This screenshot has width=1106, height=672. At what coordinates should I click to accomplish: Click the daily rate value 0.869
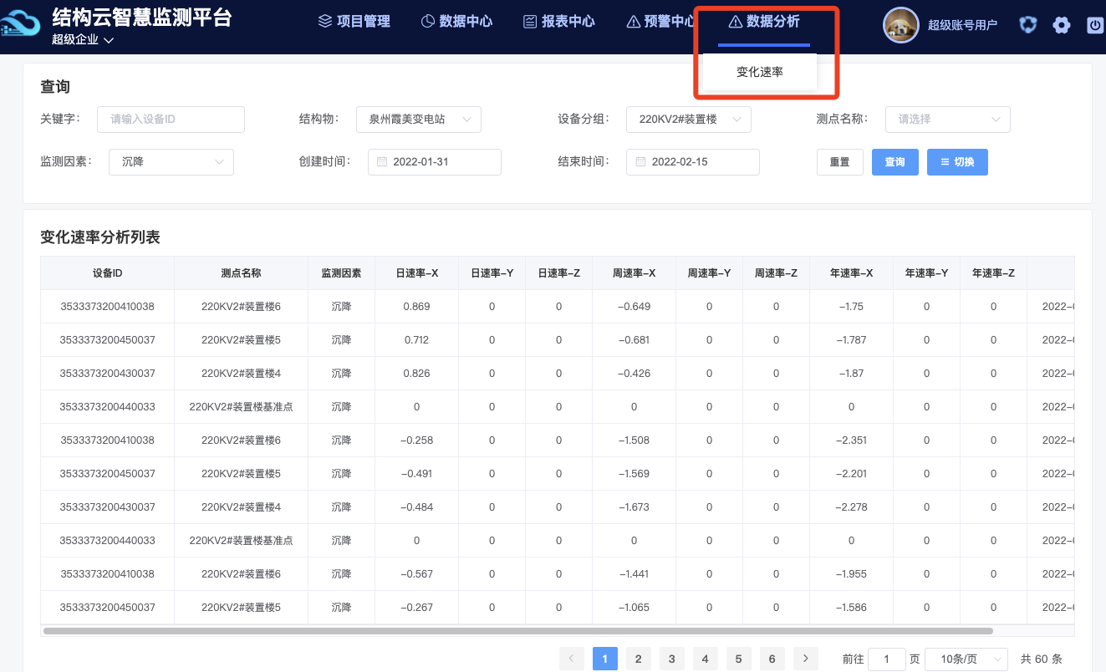click(x=416, y=307)
